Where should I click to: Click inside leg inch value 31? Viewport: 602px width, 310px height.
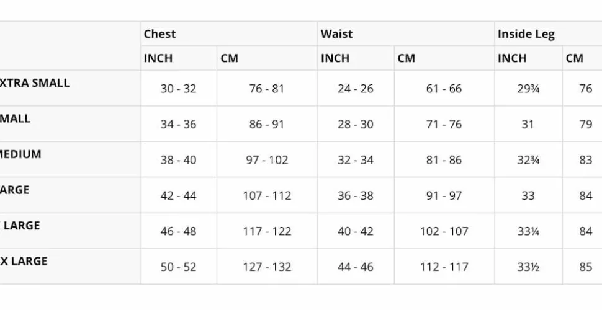528,124
